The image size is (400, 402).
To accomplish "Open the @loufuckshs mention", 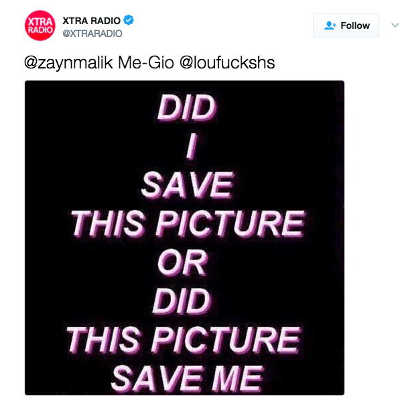I will pos(227,63).
